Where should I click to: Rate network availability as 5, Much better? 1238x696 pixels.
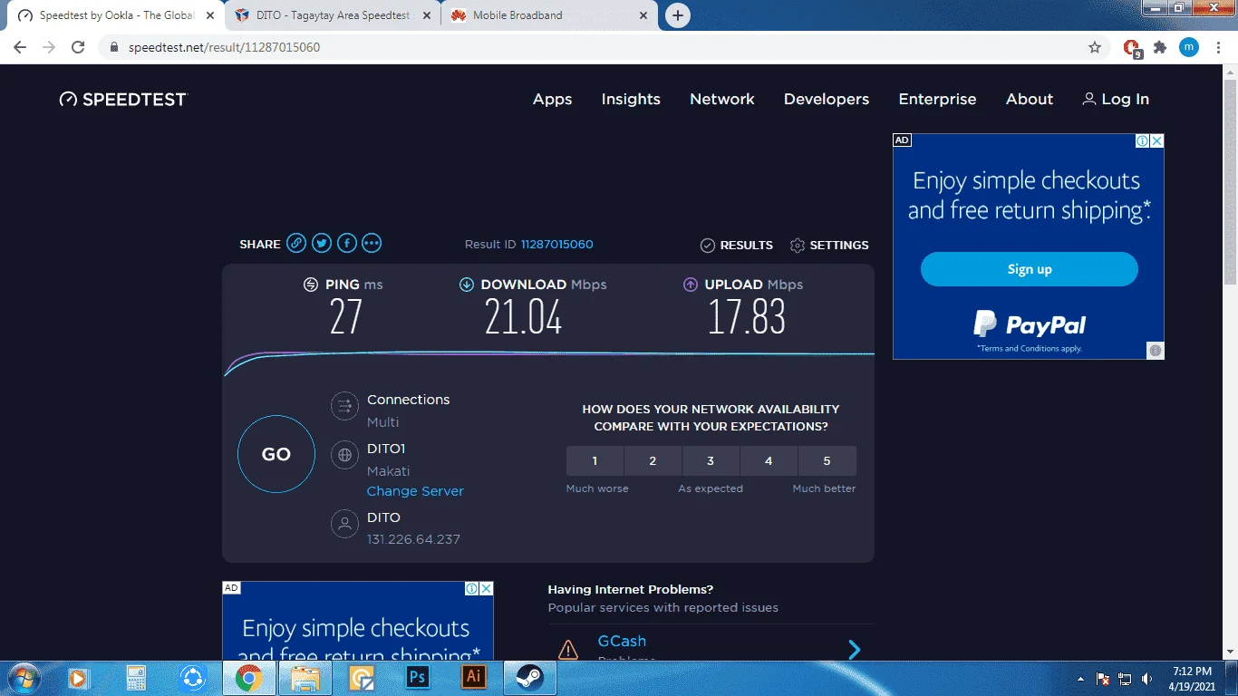tap(827, 460)
